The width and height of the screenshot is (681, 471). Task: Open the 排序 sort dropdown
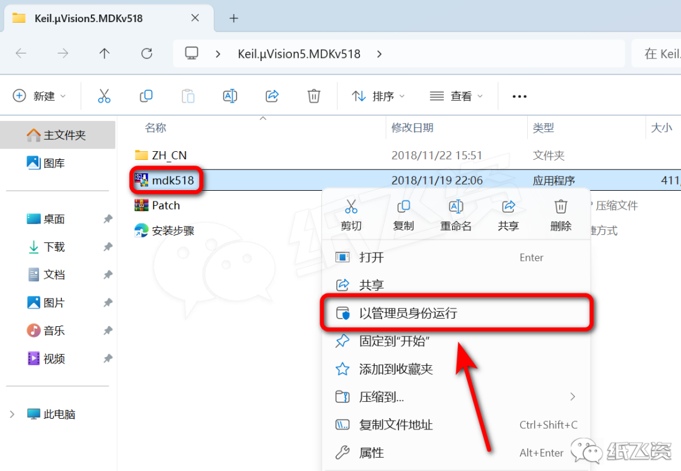tap(378, 96)
